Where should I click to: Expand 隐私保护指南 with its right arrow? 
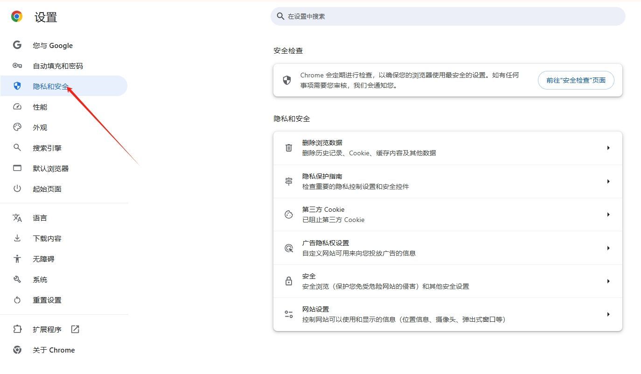[608, 181]
